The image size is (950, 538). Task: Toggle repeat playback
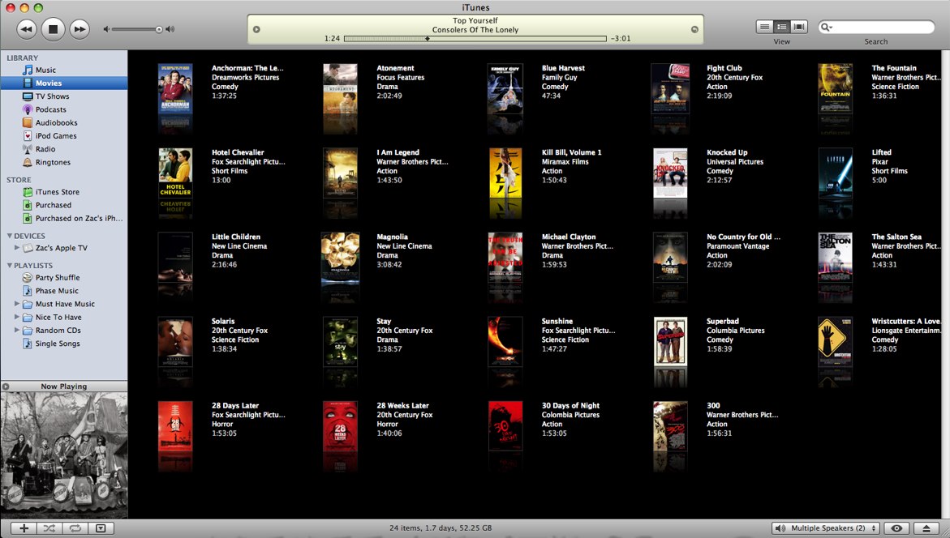tap(75, 528)
